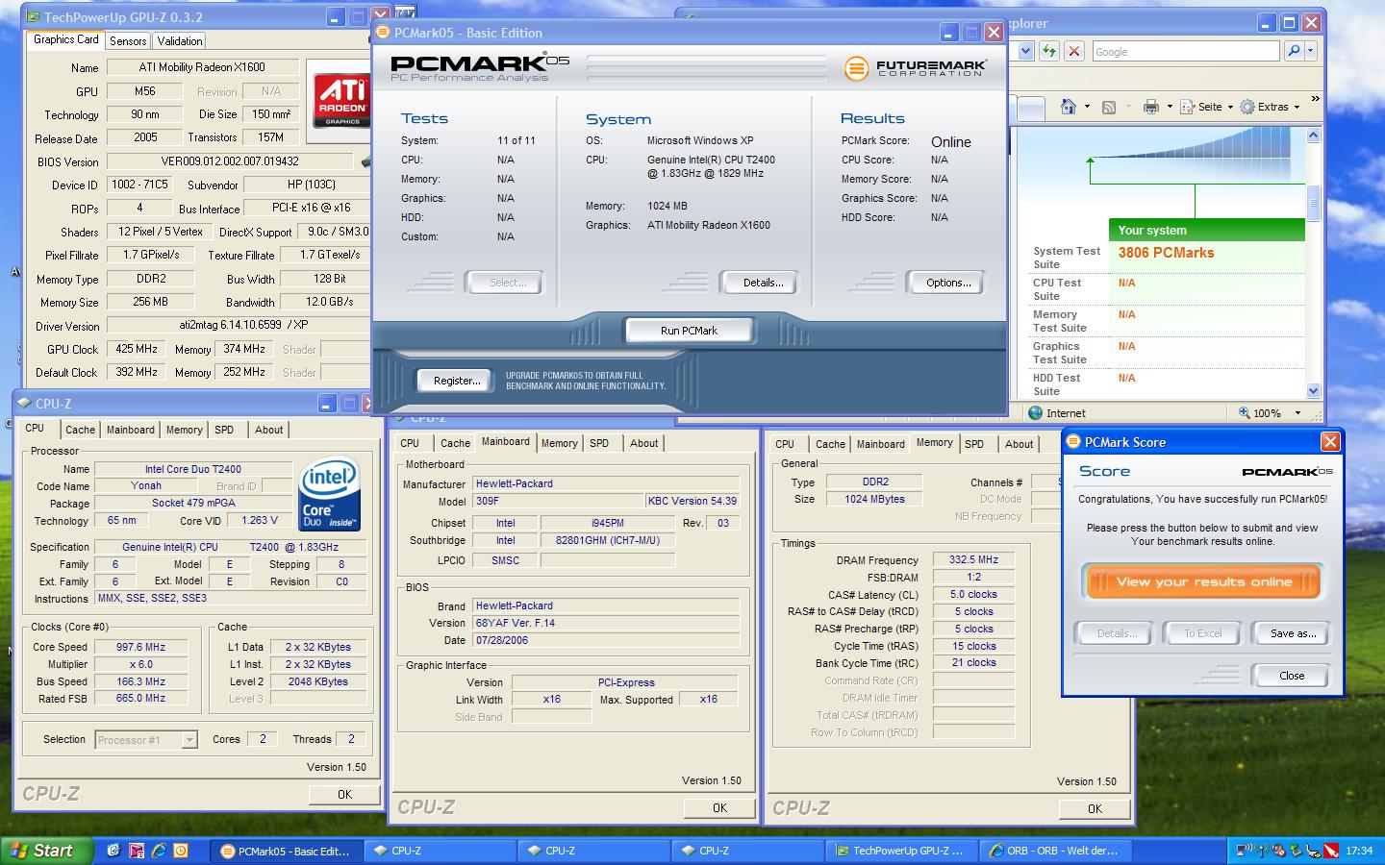Click the Register... button in PCMark05
This screenshot has width=1385, height=865.
click(x=457, y=381)
